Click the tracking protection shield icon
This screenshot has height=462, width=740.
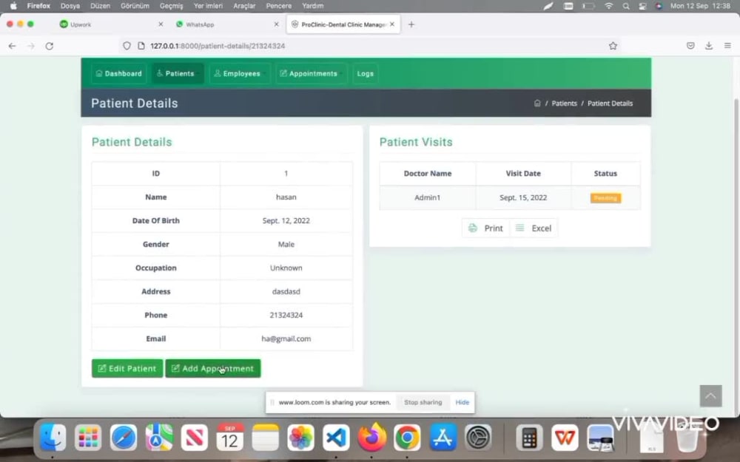(127, 46)
